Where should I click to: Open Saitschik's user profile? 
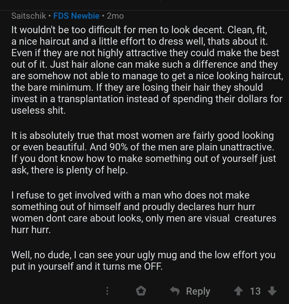pyautogui.click(x=29, y=16)
